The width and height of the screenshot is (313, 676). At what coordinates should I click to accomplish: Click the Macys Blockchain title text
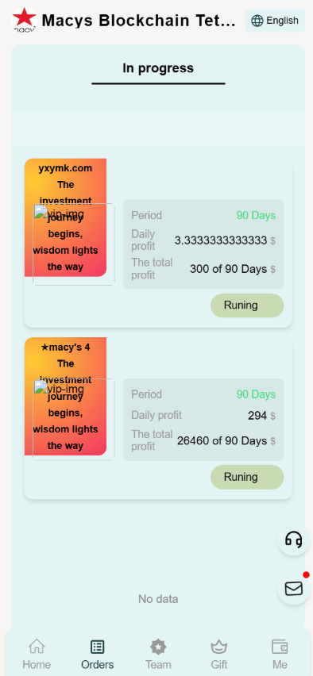pos(138,21)
